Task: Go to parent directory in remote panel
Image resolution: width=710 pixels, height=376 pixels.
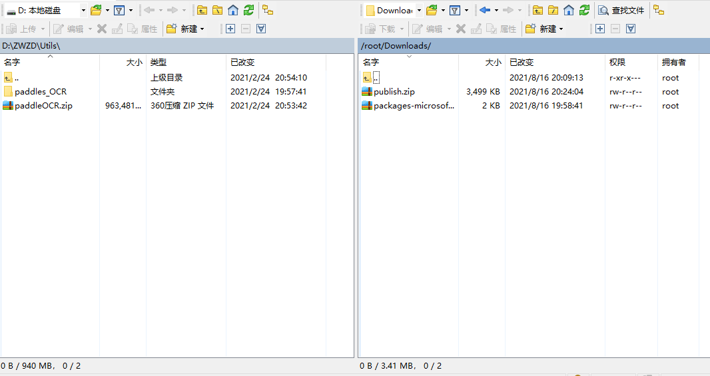Action: 538,10
